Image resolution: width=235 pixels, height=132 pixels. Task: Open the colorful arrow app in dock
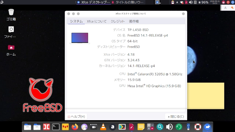point(122,127)
